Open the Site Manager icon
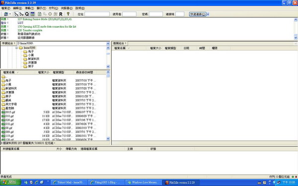Viewport: 298px width, 186px height. [6, 14]
